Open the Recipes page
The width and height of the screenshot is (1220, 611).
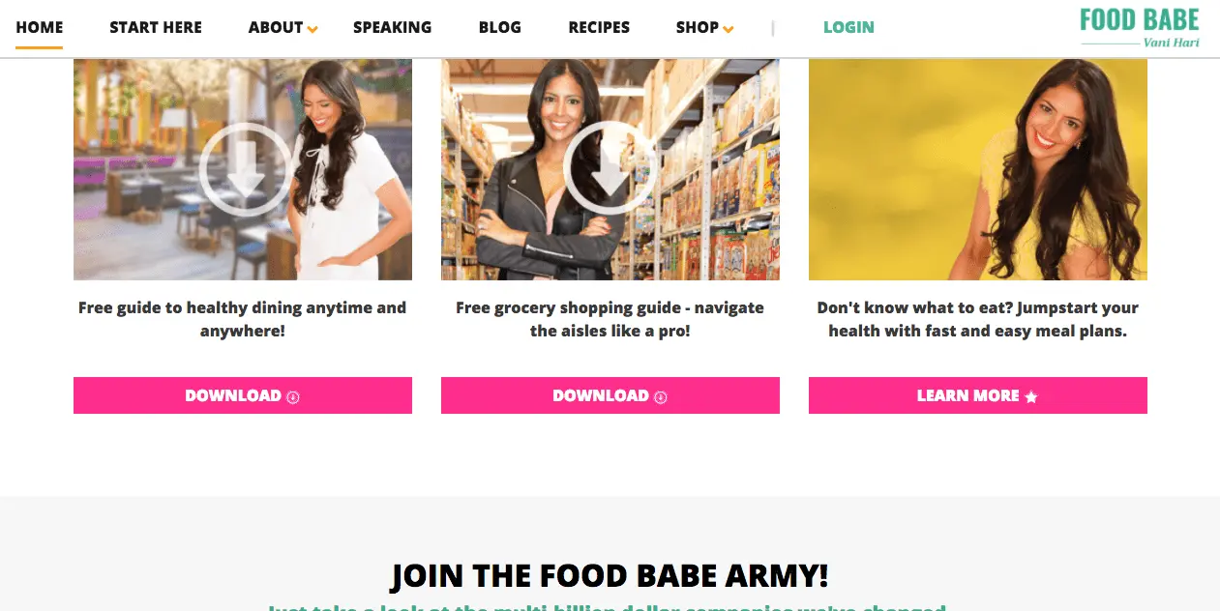click(599, 27)
